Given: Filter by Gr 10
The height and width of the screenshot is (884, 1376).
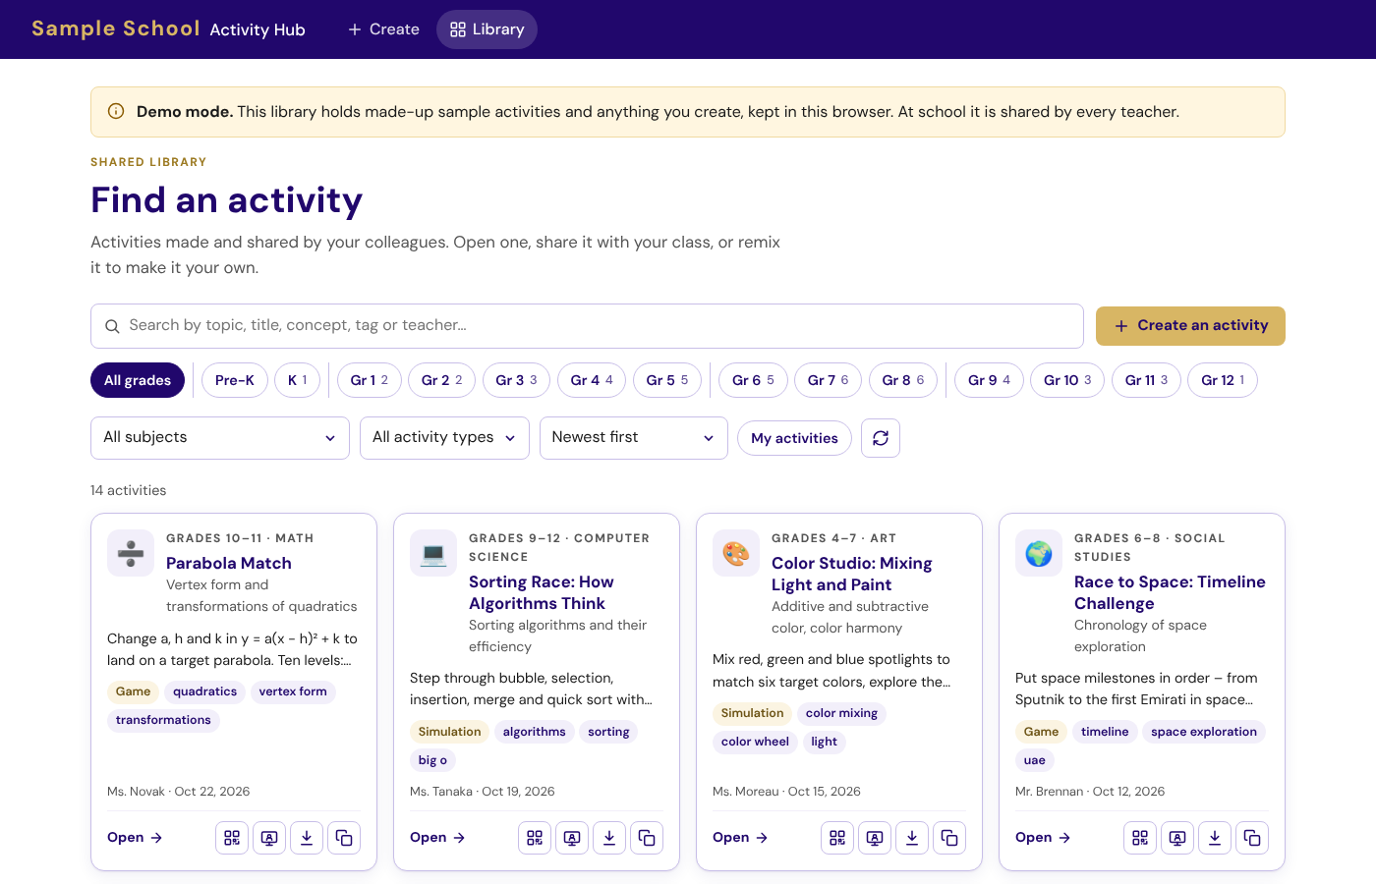Looking at the screenshot, I should (x=1067, y=380).
